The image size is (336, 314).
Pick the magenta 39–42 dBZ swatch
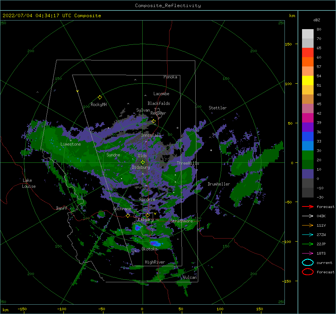308,118
